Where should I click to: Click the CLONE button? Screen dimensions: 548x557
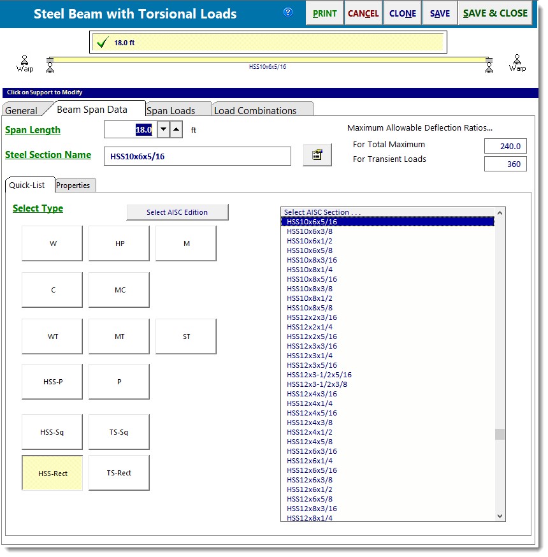402,13
